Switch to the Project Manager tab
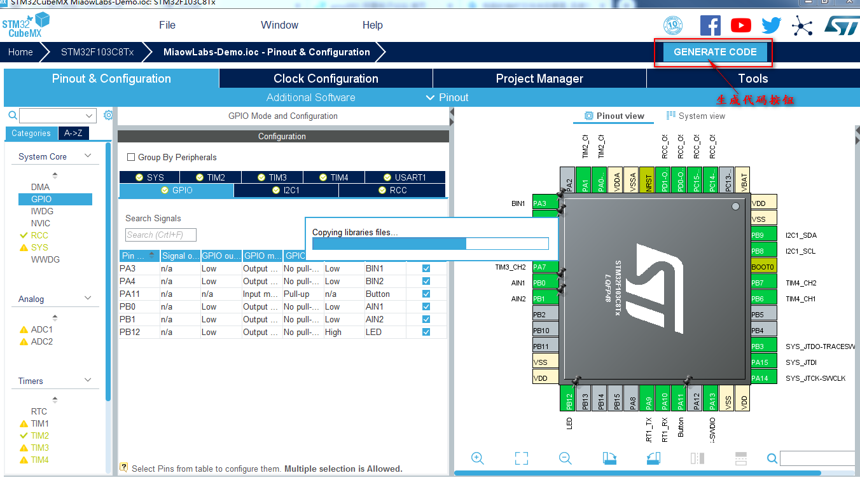This screenshot has height=480, width=860. (x=539, y=78)
